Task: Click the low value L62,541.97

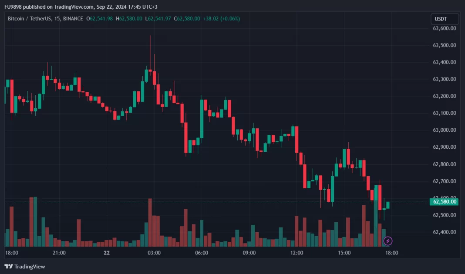Action: pyautogui.click(x=158, y=19)
